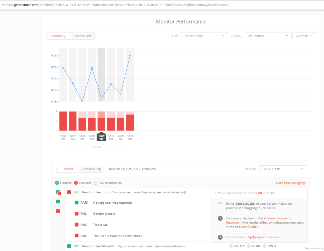Toggle the red-green split square for the RandomUser run
This screenshot has height=251, width=324.
pyautogui.click(x=58, y=192)
